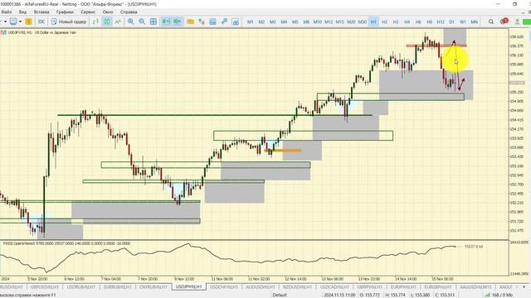The width and height of the screenshot is (531, 298).
Task: Tile windows with the grid icon
Action: [153, 22]
